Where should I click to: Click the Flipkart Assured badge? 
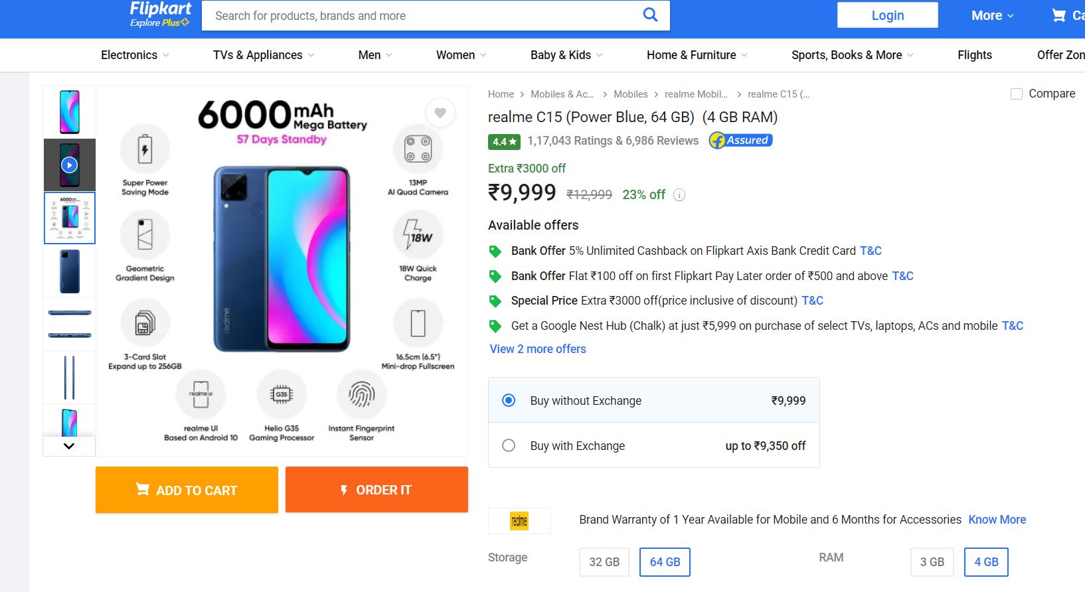coord(740,141)
